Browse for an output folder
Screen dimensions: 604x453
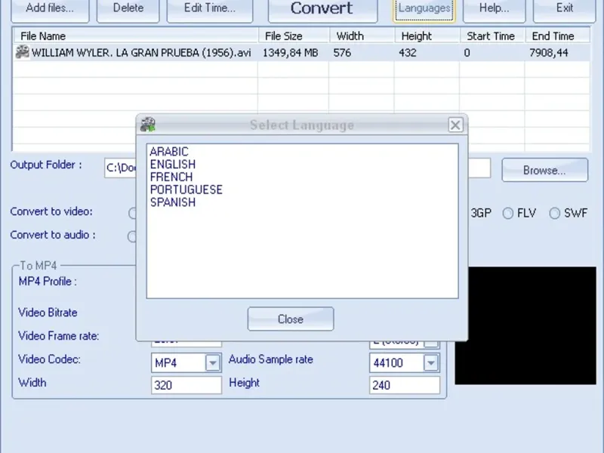click(x=544, y=170)
